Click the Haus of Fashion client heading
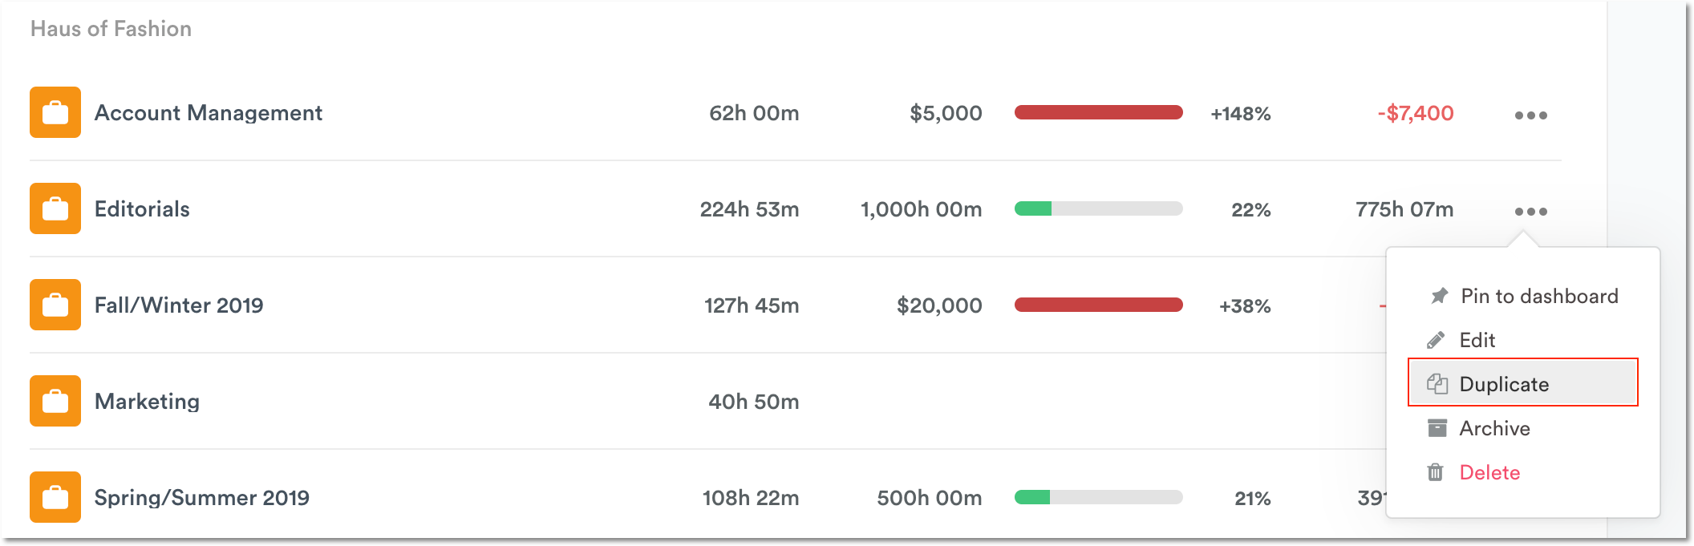Viewport: 1694px width, 546px height. [x=111, y=29]
